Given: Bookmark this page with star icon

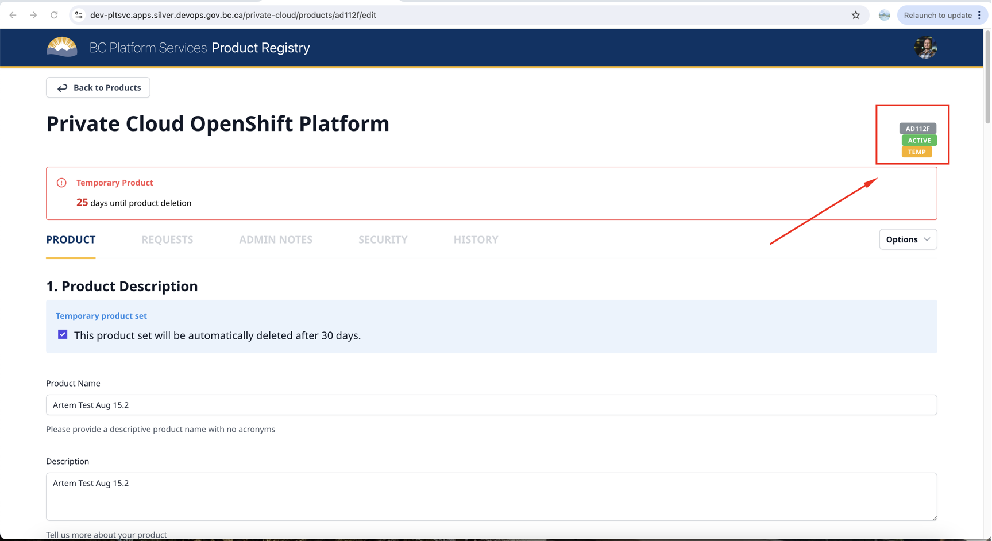Looking at the screenshot, I should pyautogui.click(x=856, y=15).
